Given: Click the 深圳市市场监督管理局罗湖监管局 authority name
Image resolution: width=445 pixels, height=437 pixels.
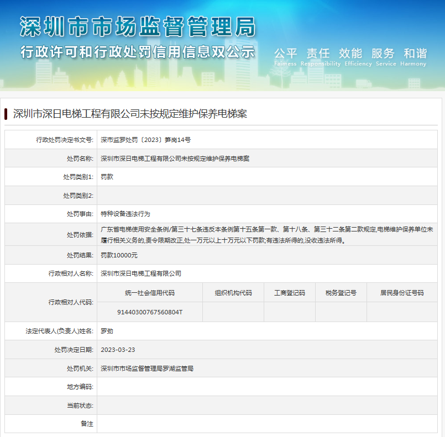Looking at the screenshot, I should coord(146,368).
